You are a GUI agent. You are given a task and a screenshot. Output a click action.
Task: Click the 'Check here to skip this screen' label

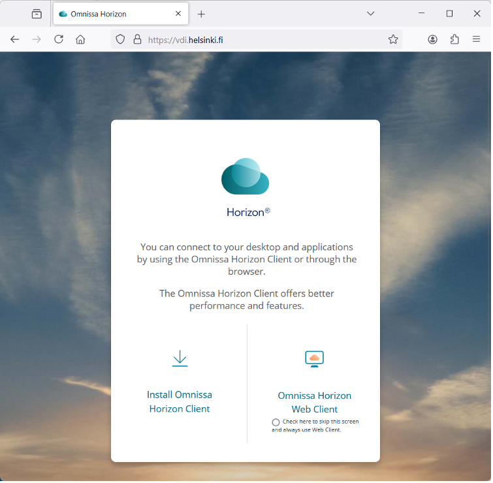click(x=315, y=426)
